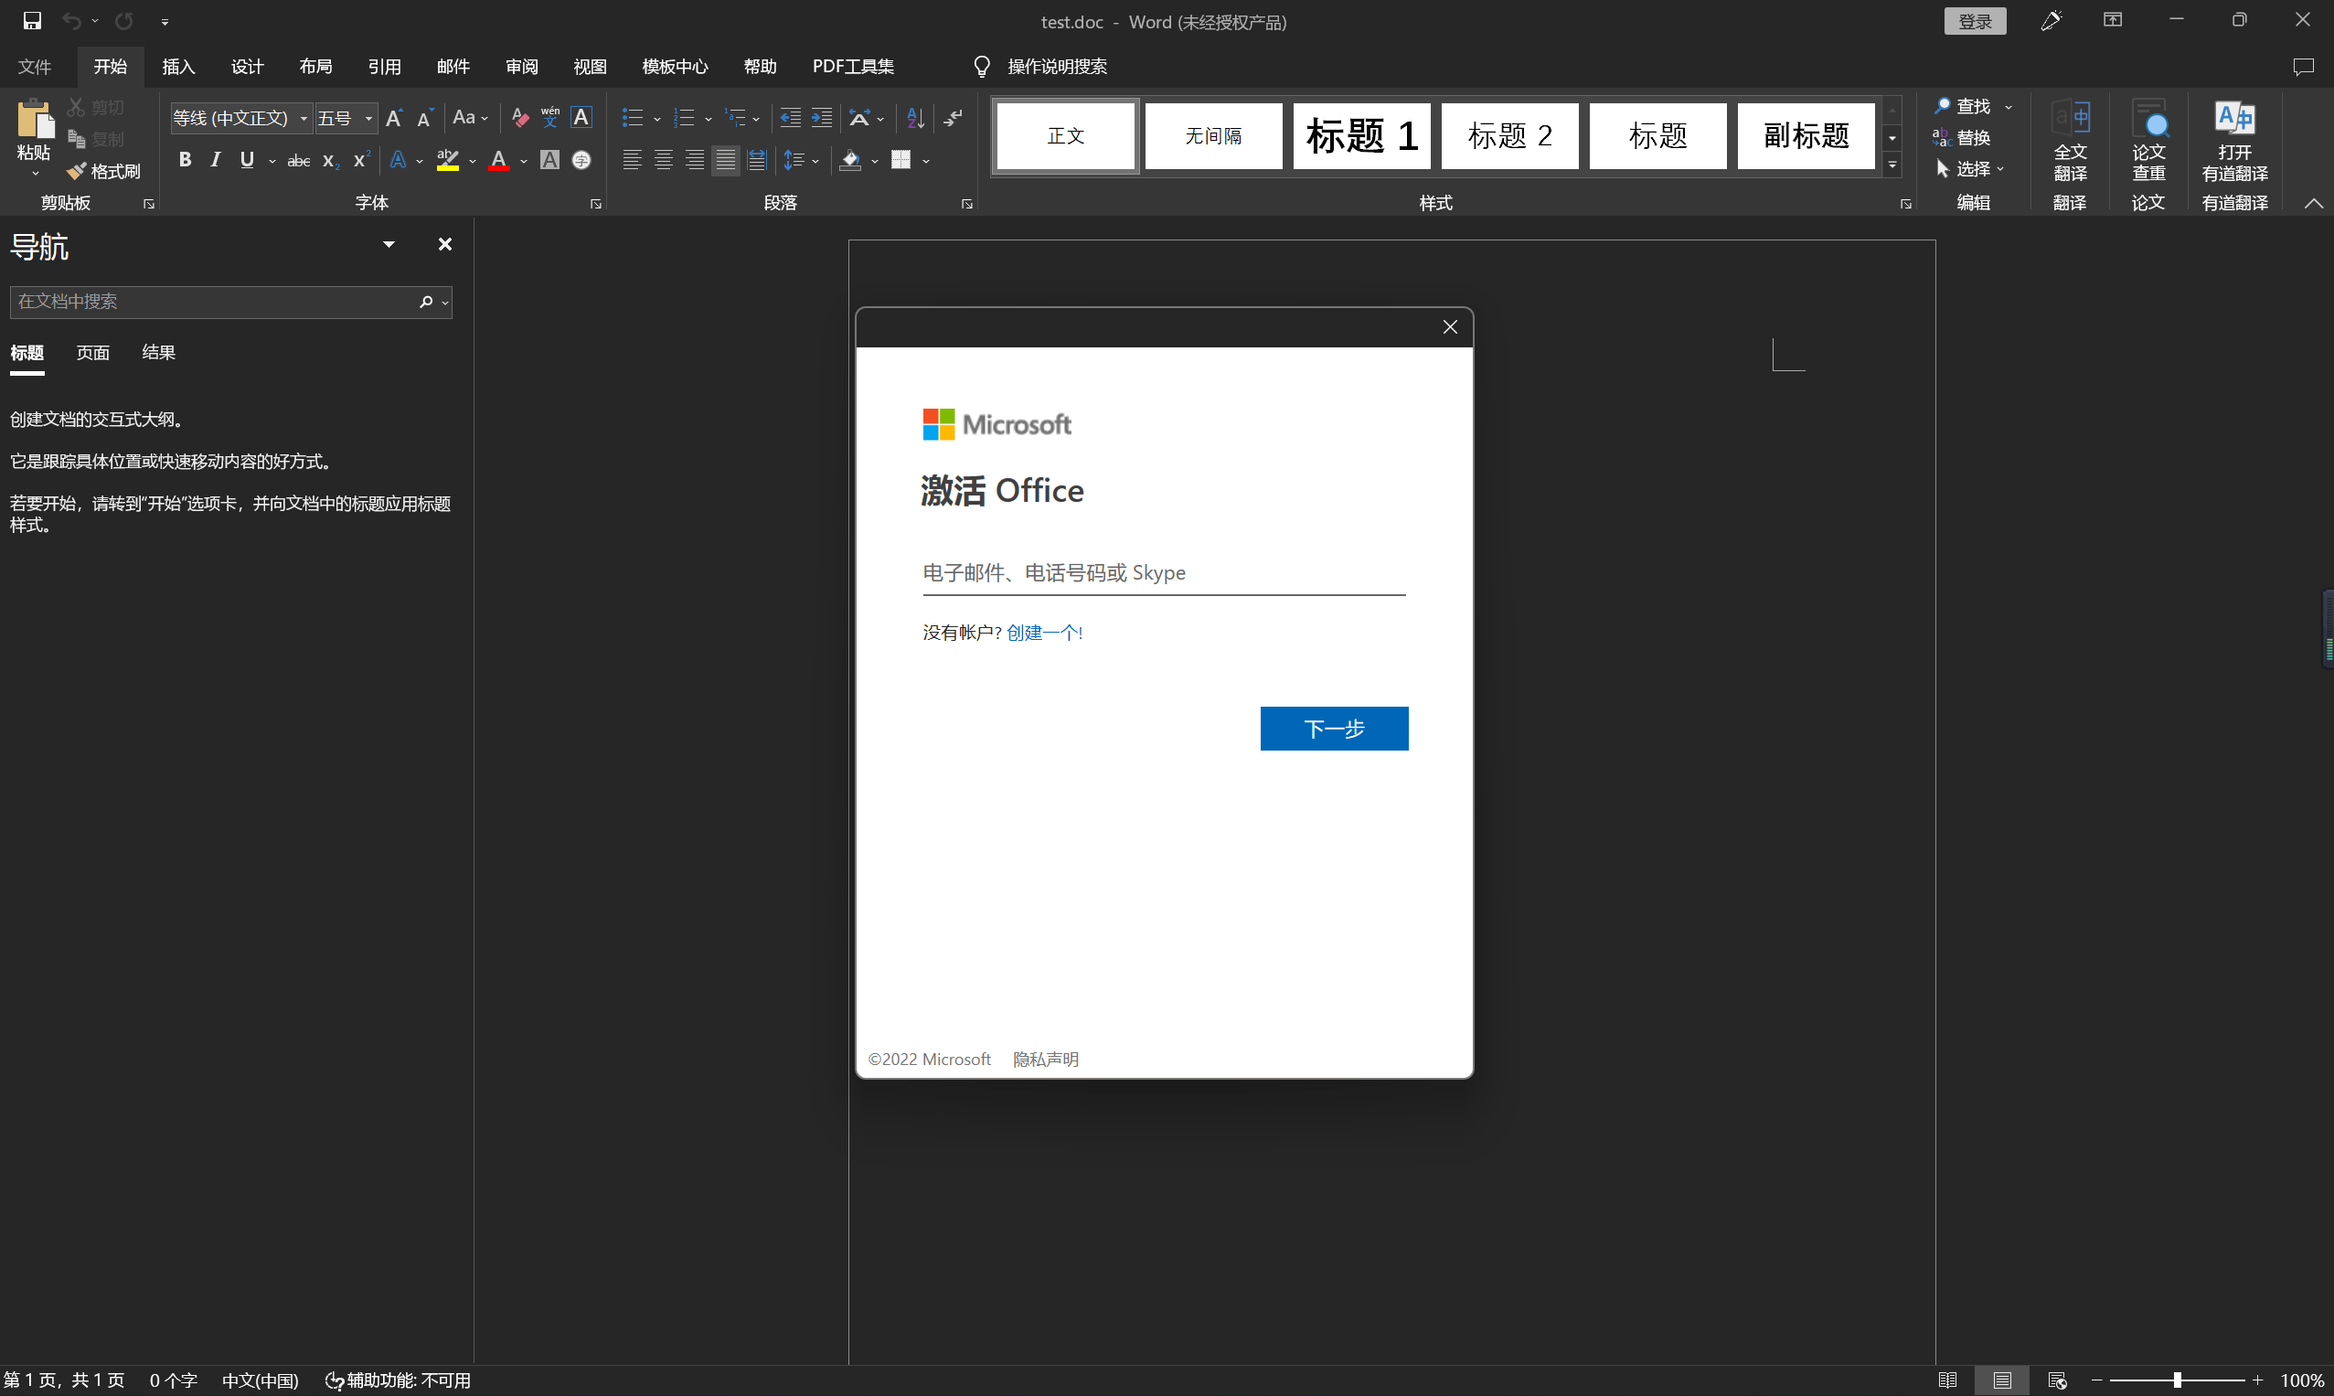This screenshot has height=1396, width=2334.
Task: Click the Increase Indent icon
Action: click(x=821, y=118)
